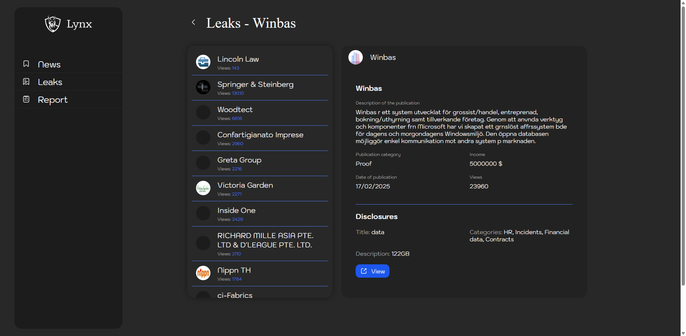Viewport: 686px width, 336px height.
Task: Click the Lincoln Law briefcase avatar
Action: point(203,62)
